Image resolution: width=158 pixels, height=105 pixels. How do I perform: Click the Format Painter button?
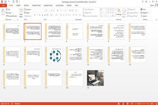tap(11, 16)
